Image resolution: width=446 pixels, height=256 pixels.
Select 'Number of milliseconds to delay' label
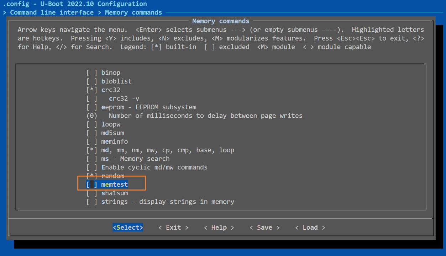click(206, 116)
